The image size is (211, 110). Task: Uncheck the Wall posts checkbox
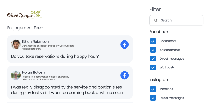pos(153,67)
